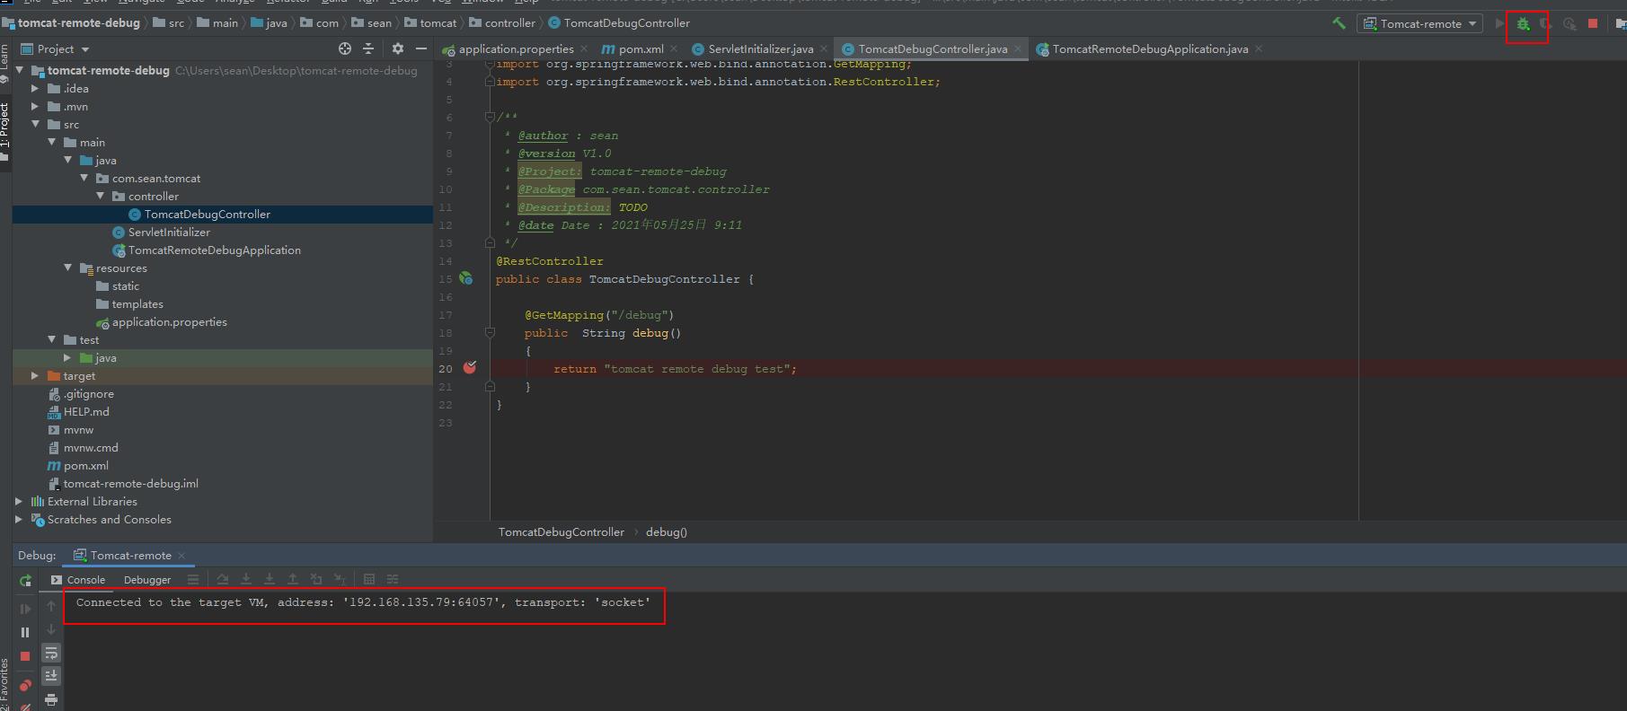Viewport: 1627px width, 711px height.
Task: Fold the debug() method at line 18
Action: (490, 332)
